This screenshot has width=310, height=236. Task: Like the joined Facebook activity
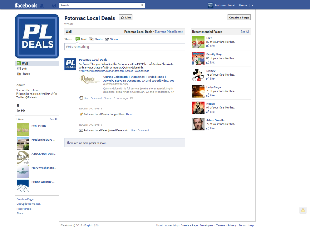click(133, 130)
